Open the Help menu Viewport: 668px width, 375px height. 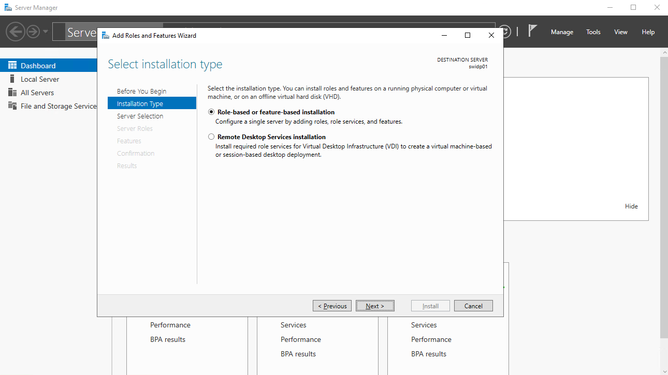point(648,32)
